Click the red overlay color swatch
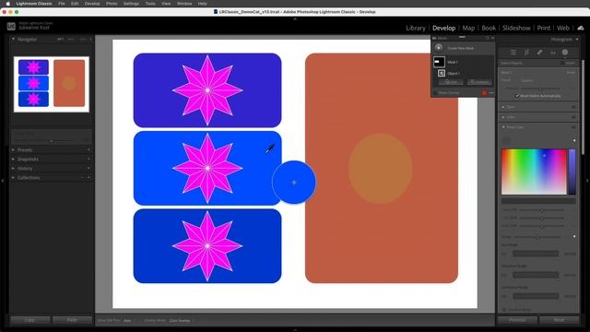Viewport: 590px width, 332px height. tap(484, 92)
